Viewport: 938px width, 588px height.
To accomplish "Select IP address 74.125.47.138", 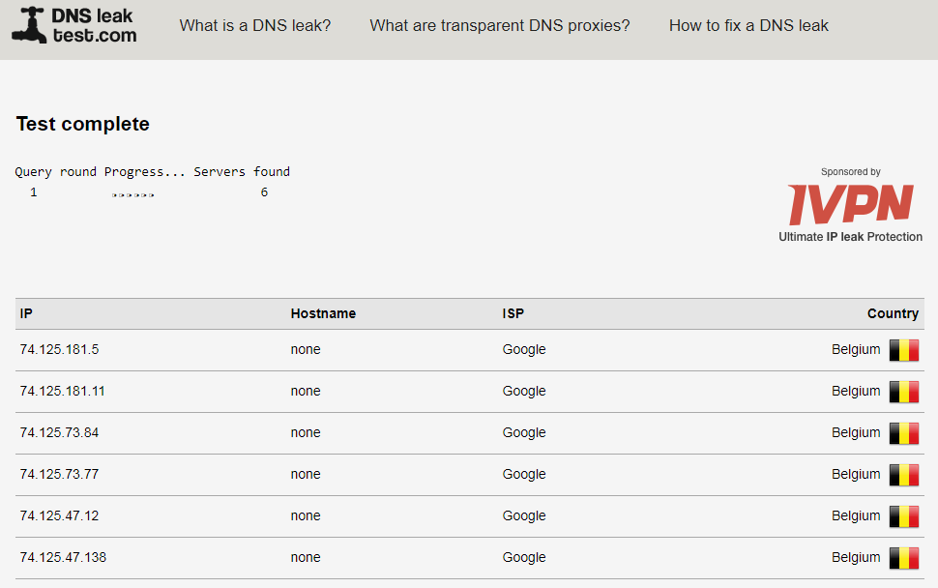I will tap(63, 558).
